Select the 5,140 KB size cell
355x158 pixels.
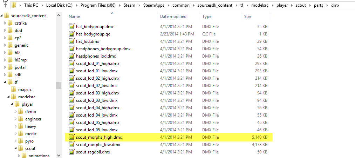point(259,137)
